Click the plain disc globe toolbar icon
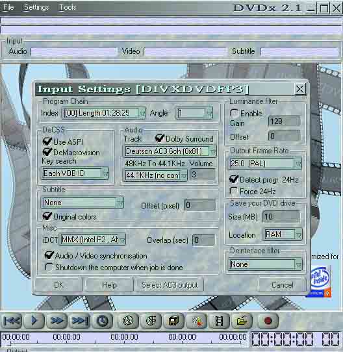Image resolution: width=343 pixels, height=352 pixels. click(127, 321)
